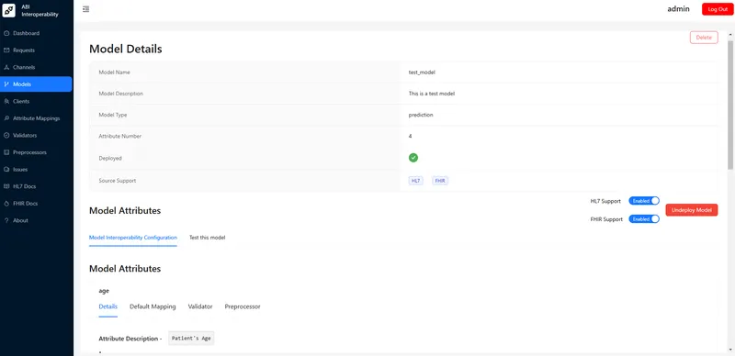Collapse the sidebar using the menu-fold icon
This screenshot has height=356, width=735.
[x=85, y=9]
